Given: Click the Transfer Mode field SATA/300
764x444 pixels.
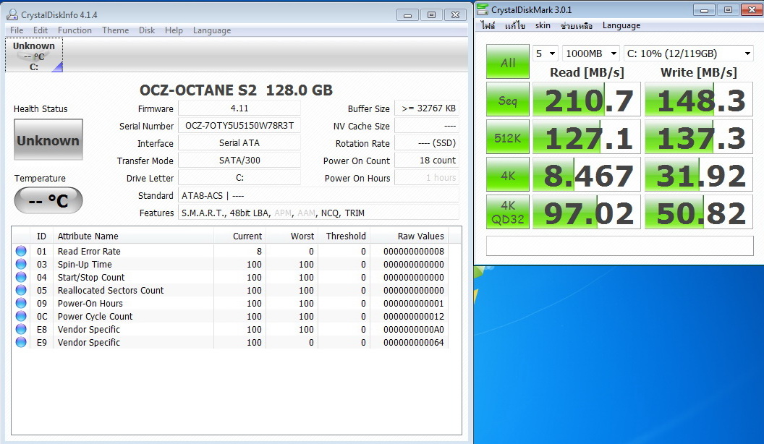Looking at the screenshot, I should click(239, 160).
